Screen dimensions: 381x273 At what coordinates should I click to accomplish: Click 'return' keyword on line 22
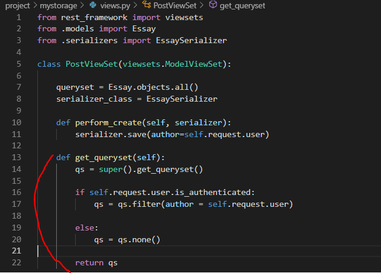(89, 263)
